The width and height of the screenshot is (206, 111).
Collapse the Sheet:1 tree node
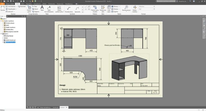(1, 34)
